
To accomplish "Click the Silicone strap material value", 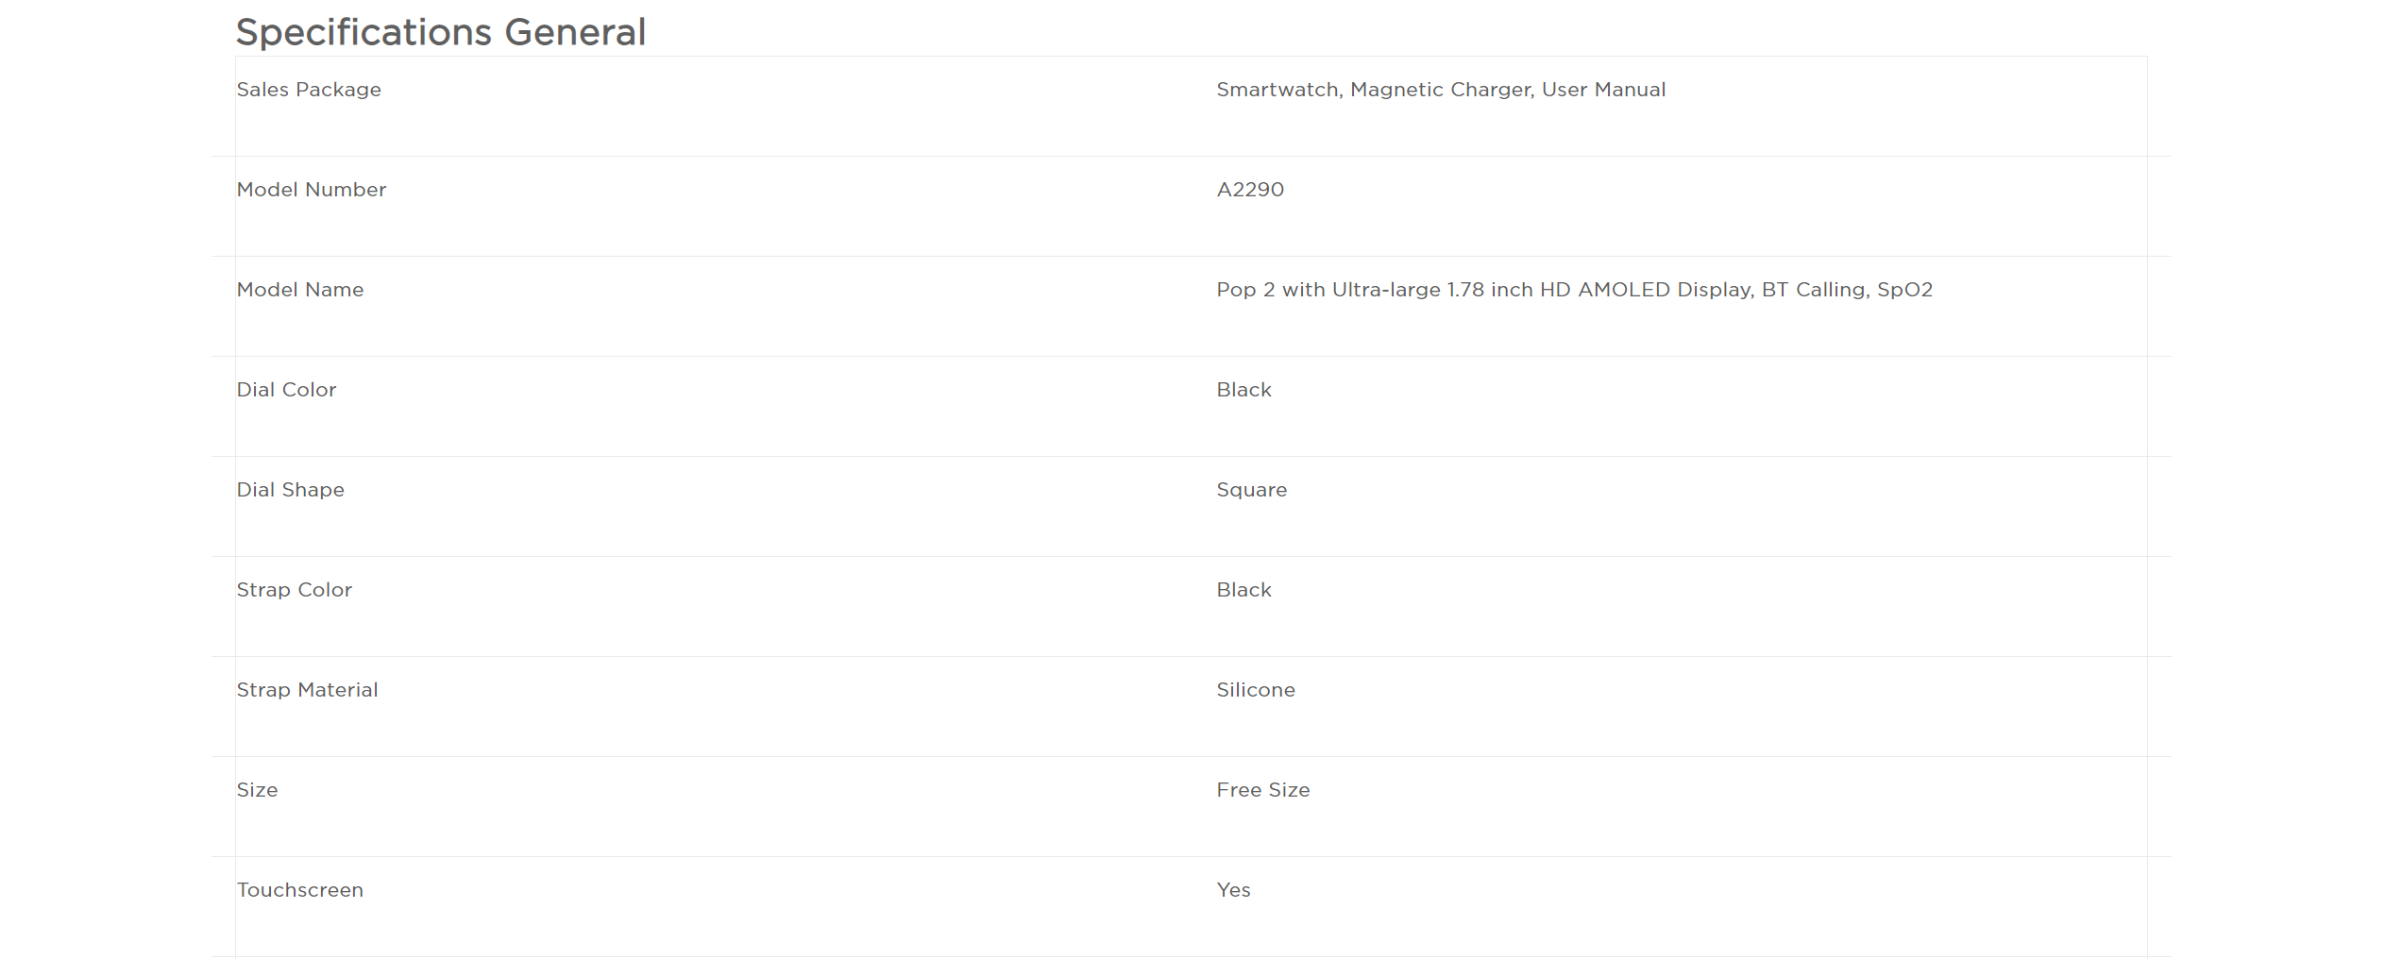I will (1256, 690).
